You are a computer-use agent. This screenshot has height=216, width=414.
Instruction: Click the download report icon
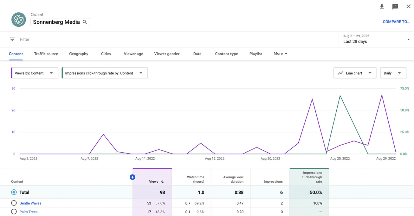click(382, 6)
